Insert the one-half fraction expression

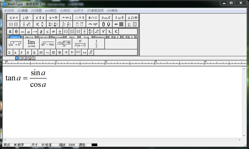(96, 44)
